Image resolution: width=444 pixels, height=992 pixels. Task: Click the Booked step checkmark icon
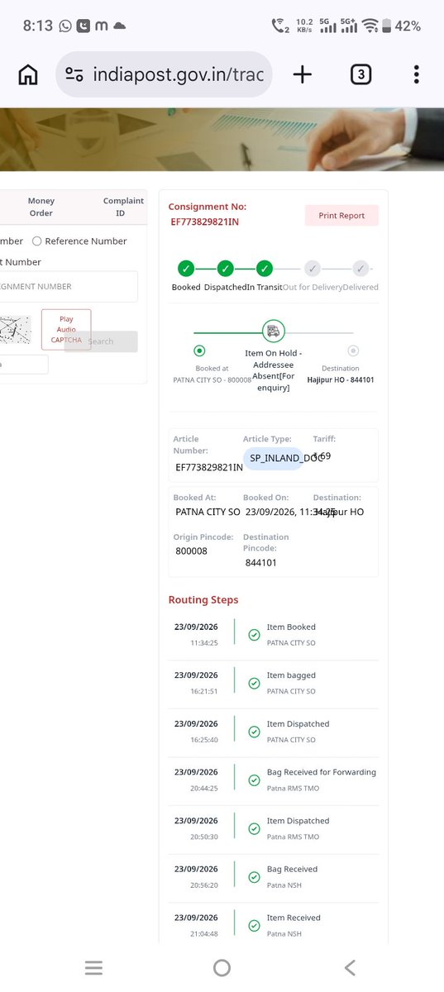[186, 268]
